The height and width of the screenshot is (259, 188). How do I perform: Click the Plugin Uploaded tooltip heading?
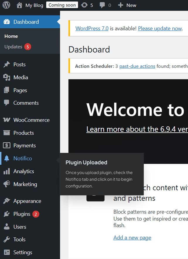86,162
